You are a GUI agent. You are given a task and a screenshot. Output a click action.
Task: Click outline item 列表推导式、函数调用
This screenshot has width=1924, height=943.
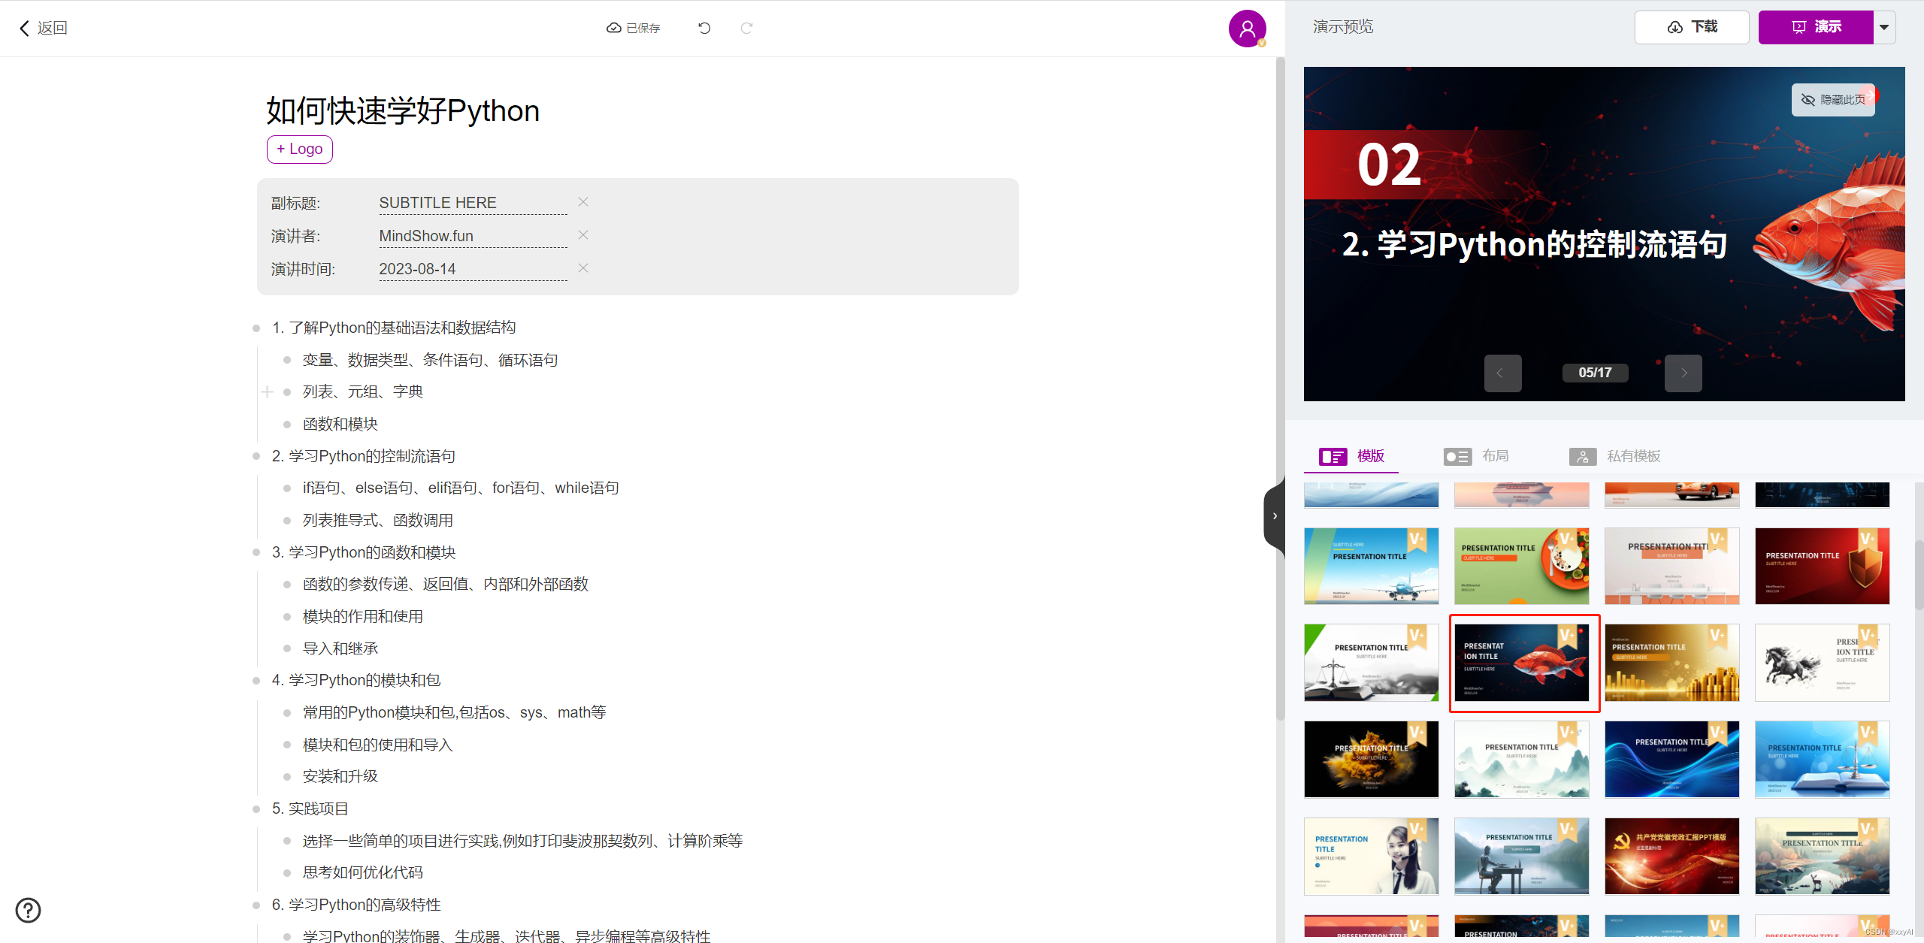click(378, 520)
